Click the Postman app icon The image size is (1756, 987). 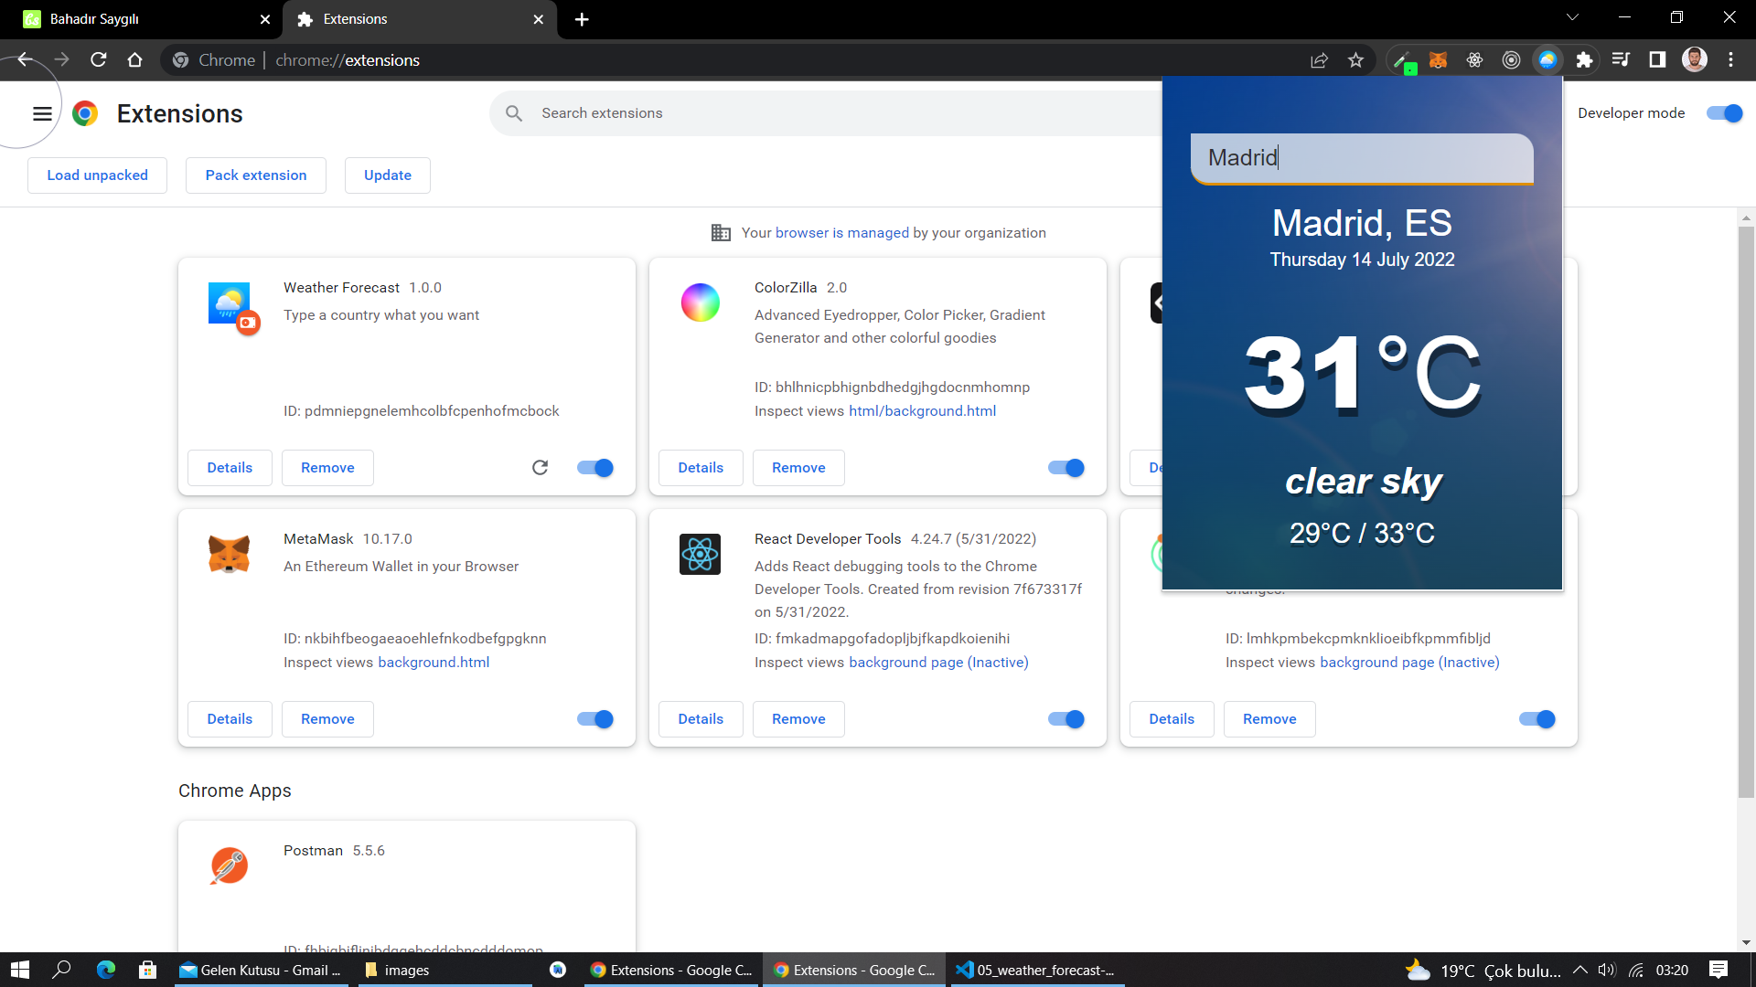click(230, 864)
